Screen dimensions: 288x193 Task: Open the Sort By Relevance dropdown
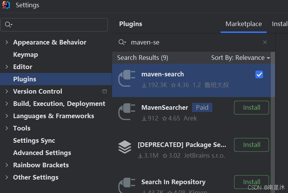[241, 58]
